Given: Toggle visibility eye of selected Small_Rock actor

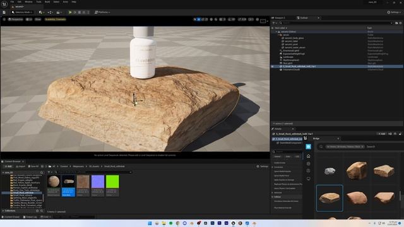Looking at the screenshot, I should click(x=272, y=66).
